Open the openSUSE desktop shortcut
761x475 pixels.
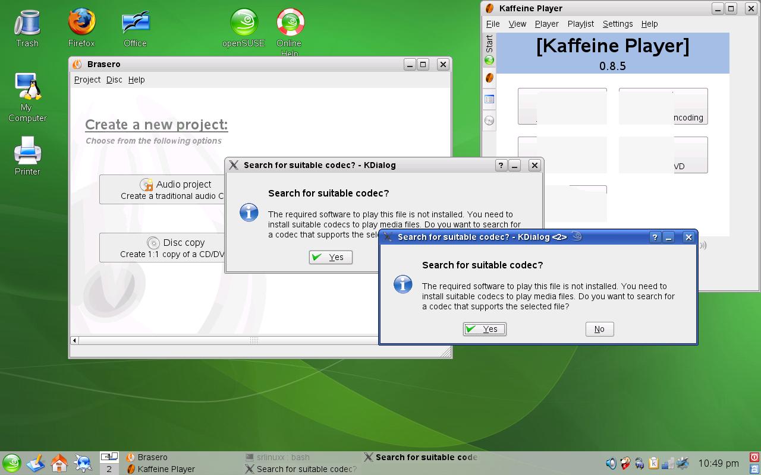243,28
